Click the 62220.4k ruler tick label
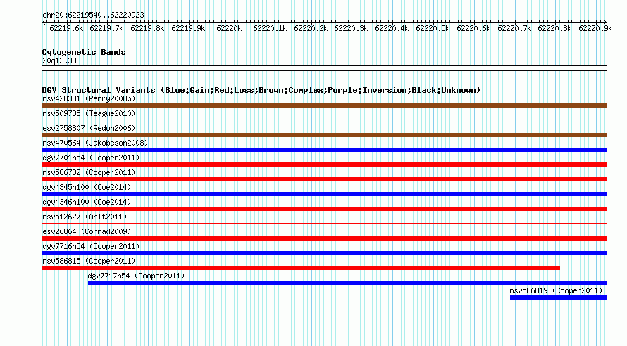Screen dimensions: 627x346 pos(392,29)
